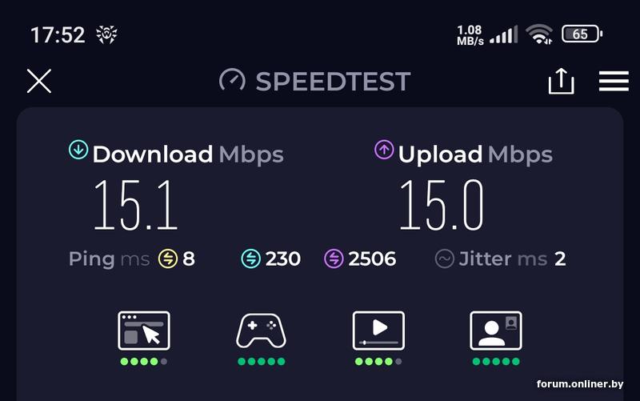Tap the 15.0 upload speed value
This screenshot has width=640, height=401.
pyautogui.click(x=442, y=206)
